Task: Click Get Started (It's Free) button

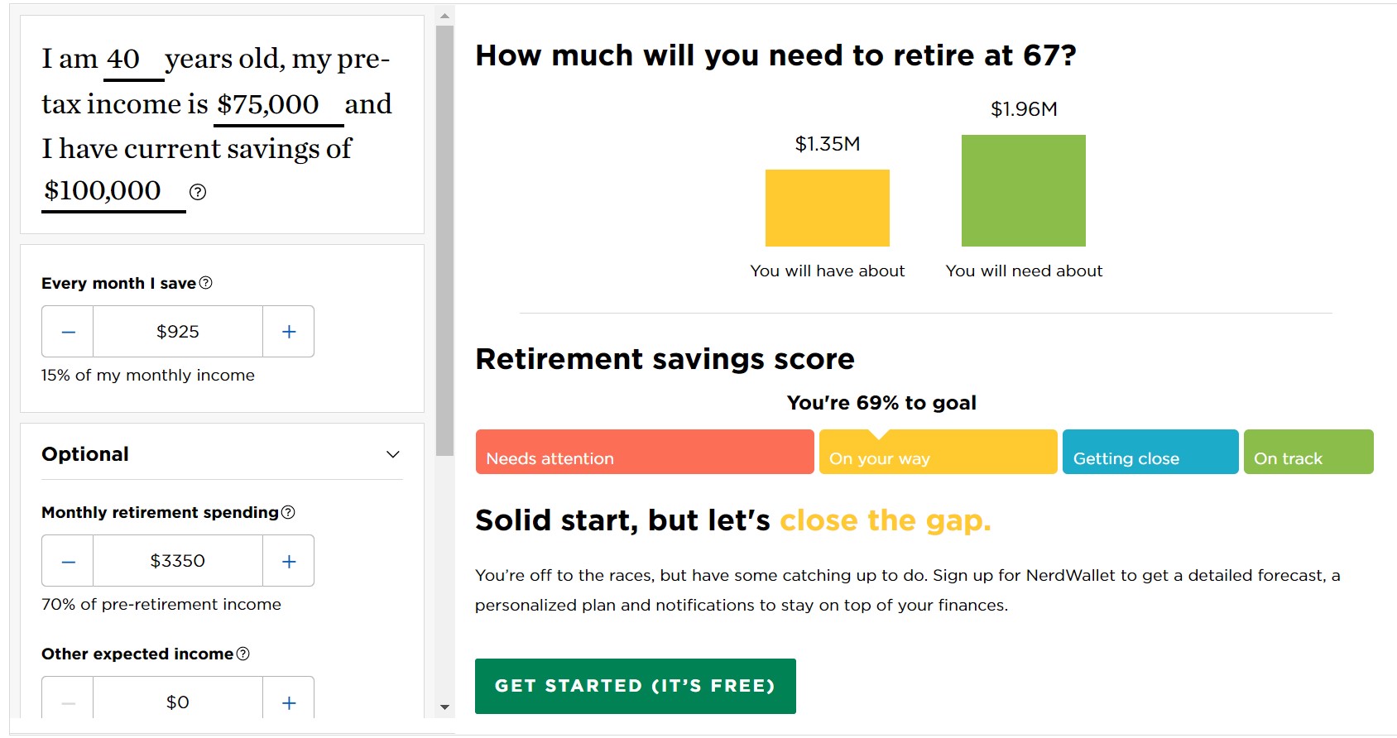Action: [x=635, y=686]
